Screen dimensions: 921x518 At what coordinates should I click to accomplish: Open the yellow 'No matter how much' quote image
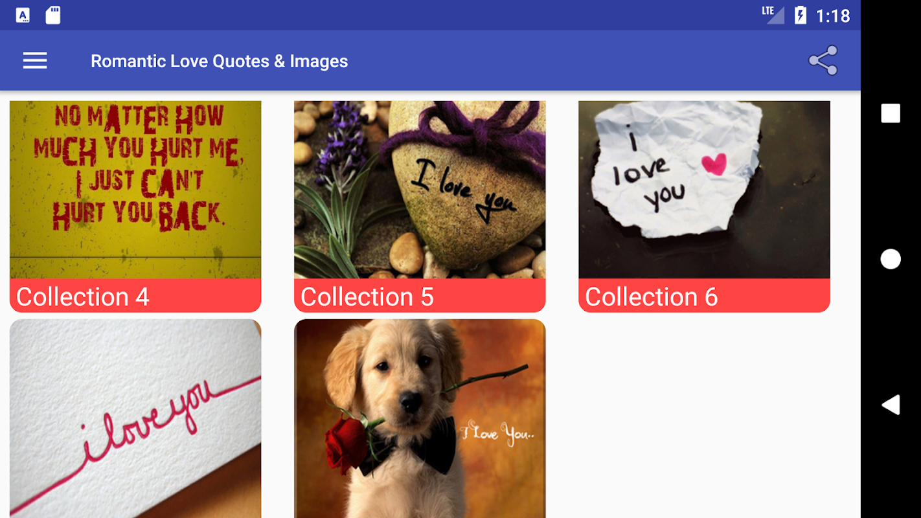tap(135, 190)
